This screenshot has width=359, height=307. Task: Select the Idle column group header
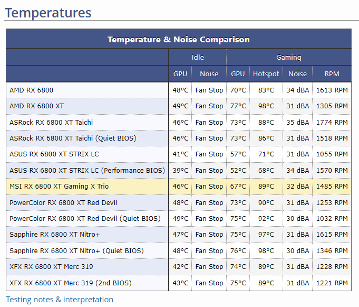click(x=198, y=57)
